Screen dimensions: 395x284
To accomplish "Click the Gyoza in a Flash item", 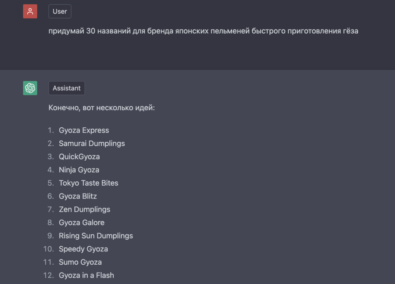I will pyautogui.click(x=86, y=275).
